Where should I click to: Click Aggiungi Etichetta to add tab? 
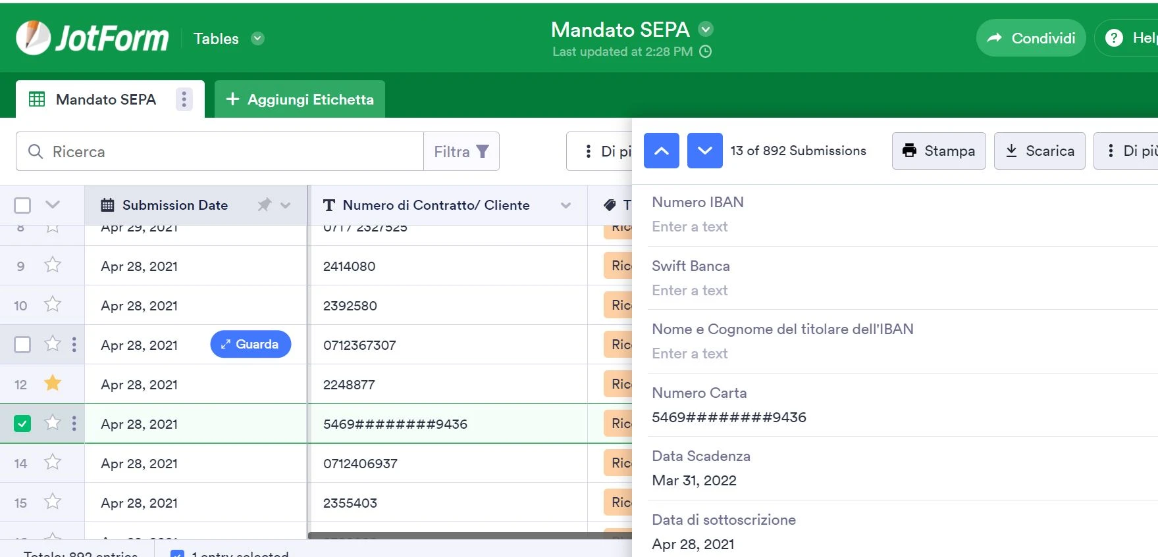coord(300,99)
